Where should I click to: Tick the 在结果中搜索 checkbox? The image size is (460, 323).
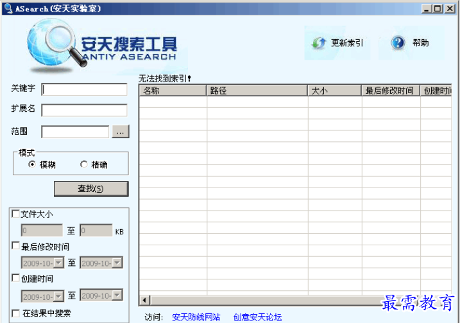(15, 313)
